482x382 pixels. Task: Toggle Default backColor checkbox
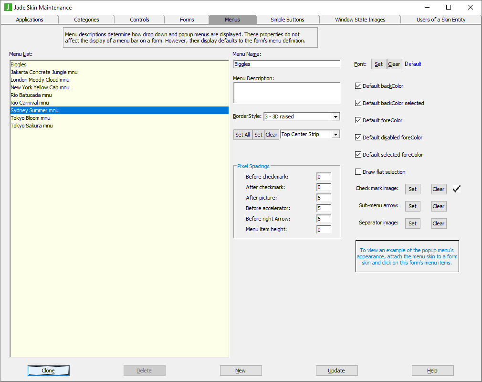358,86
